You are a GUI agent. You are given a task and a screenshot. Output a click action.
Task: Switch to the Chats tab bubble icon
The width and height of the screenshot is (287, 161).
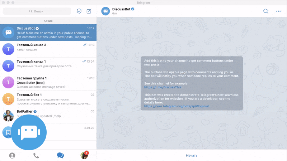coord(60,156)
